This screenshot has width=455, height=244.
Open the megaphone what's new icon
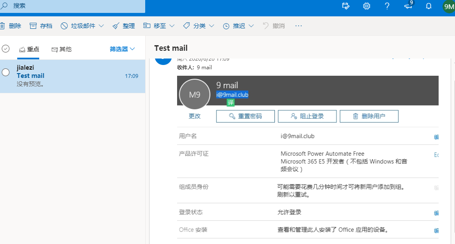408,6
